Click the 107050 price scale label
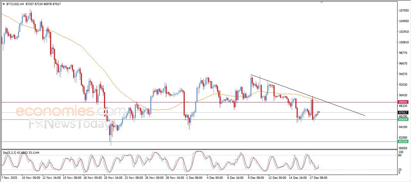This screenshot has width=411, height=182. pyautogui.click(x=403, y=11)
